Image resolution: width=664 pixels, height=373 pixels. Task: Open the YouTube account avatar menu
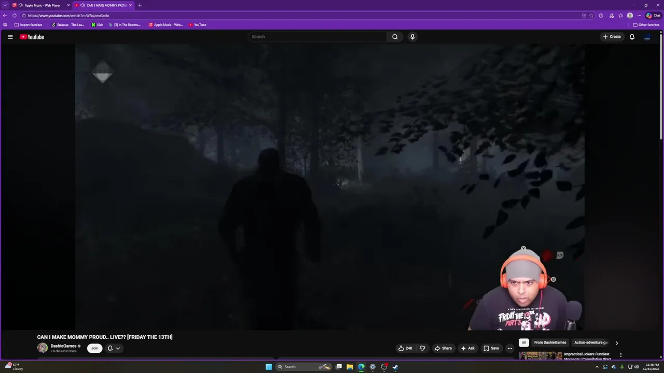point(647,37)
